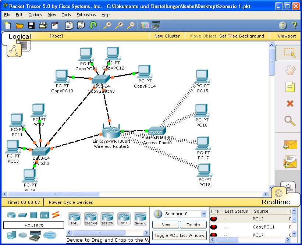Click the green Undo arrow icon
The image size is (302, 245).
point(93,25)
